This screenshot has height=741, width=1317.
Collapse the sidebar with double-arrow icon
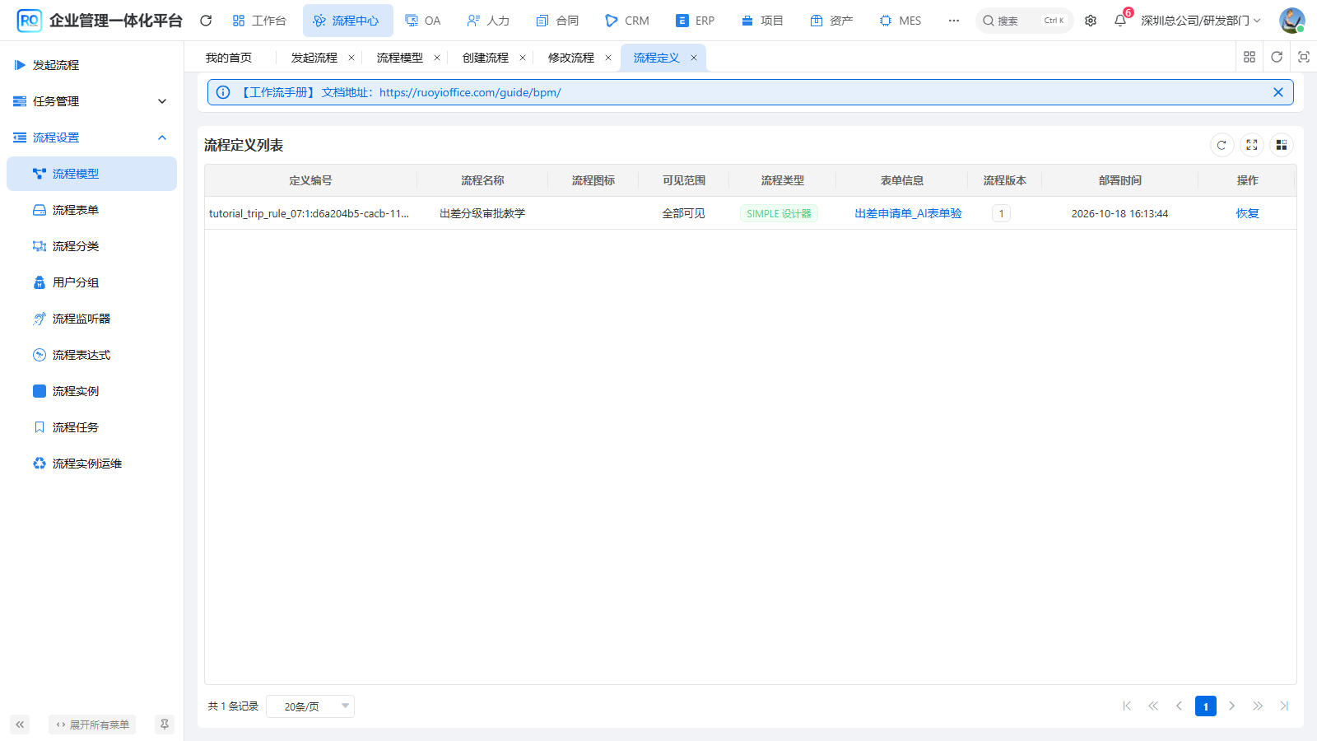tap(20, 725)
